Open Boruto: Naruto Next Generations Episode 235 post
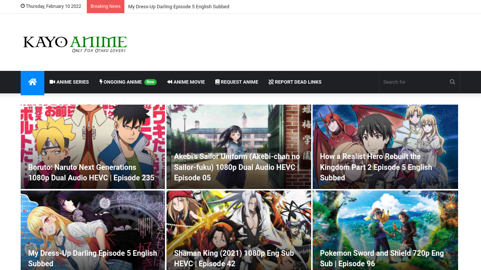The height and width of the screenshot is (270, 481). point(91,172)
